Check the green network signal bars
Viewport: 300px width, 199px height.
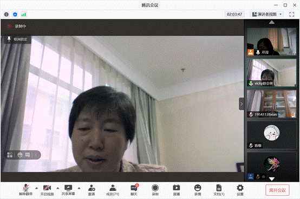[24, 15]
